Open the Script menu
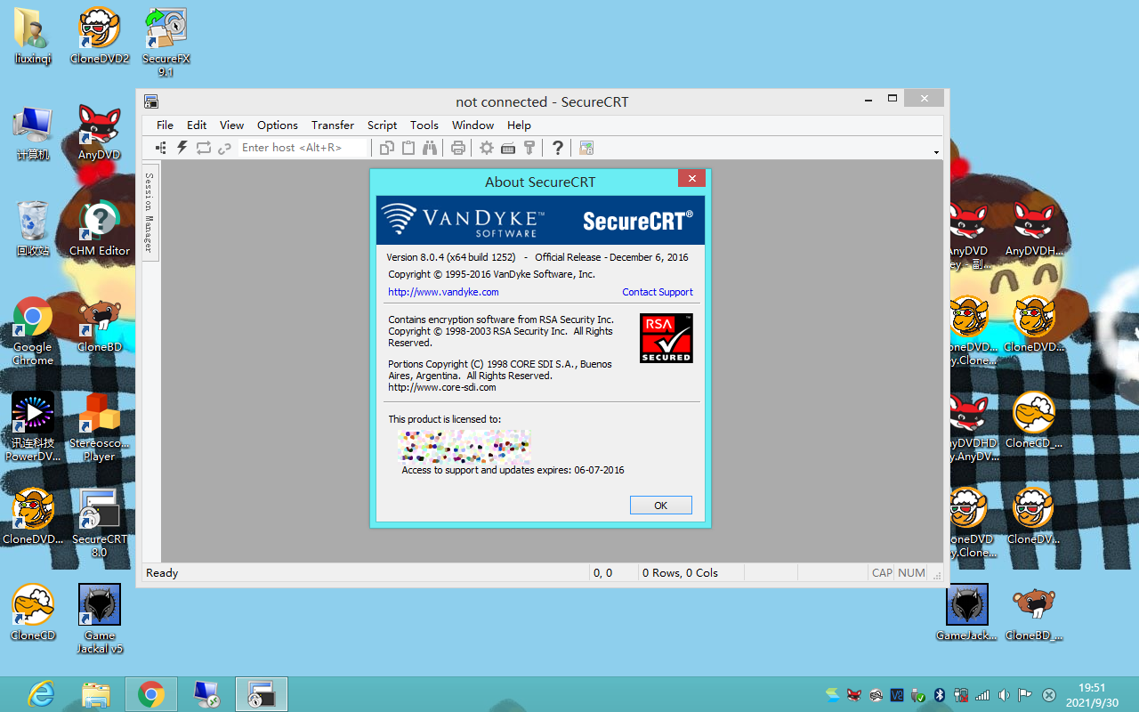 pos(382,125)
